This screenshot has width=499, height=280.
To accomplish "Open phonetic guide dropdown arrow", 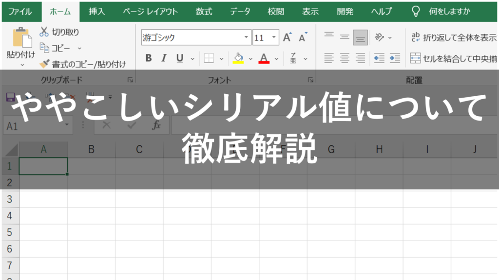I will [x=305, y=59].
